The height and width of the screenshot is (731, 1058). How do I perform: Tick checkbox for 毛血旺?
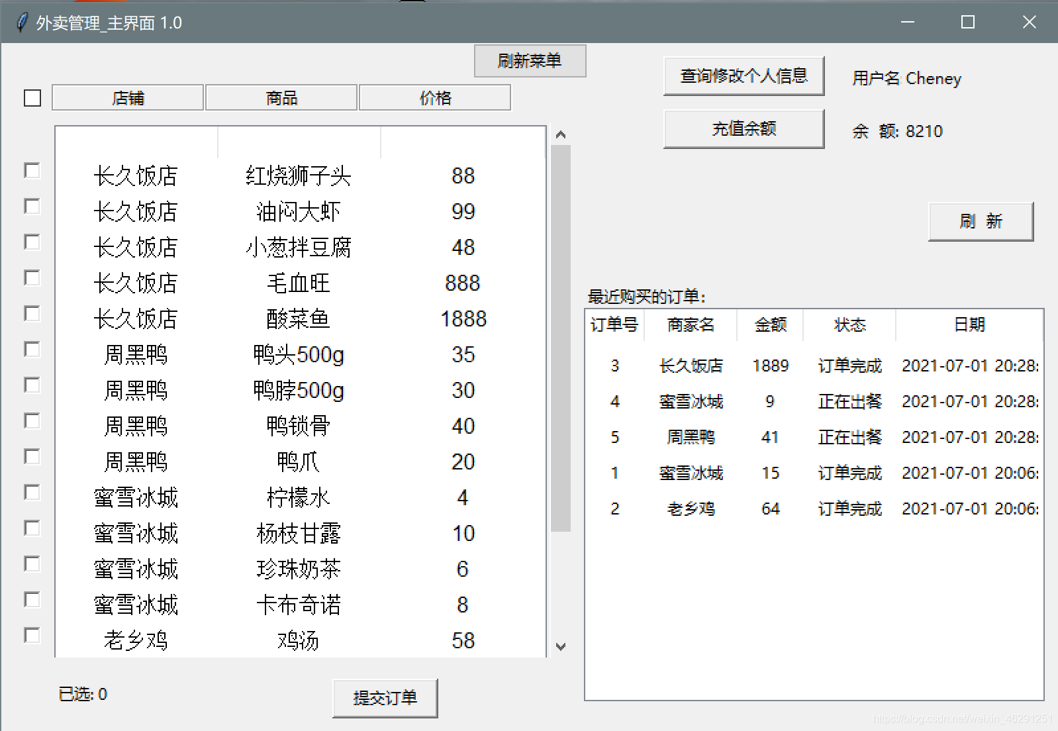[32, 278]
